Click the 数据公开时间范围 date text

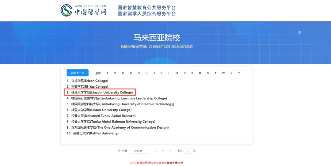coord(157,47)
